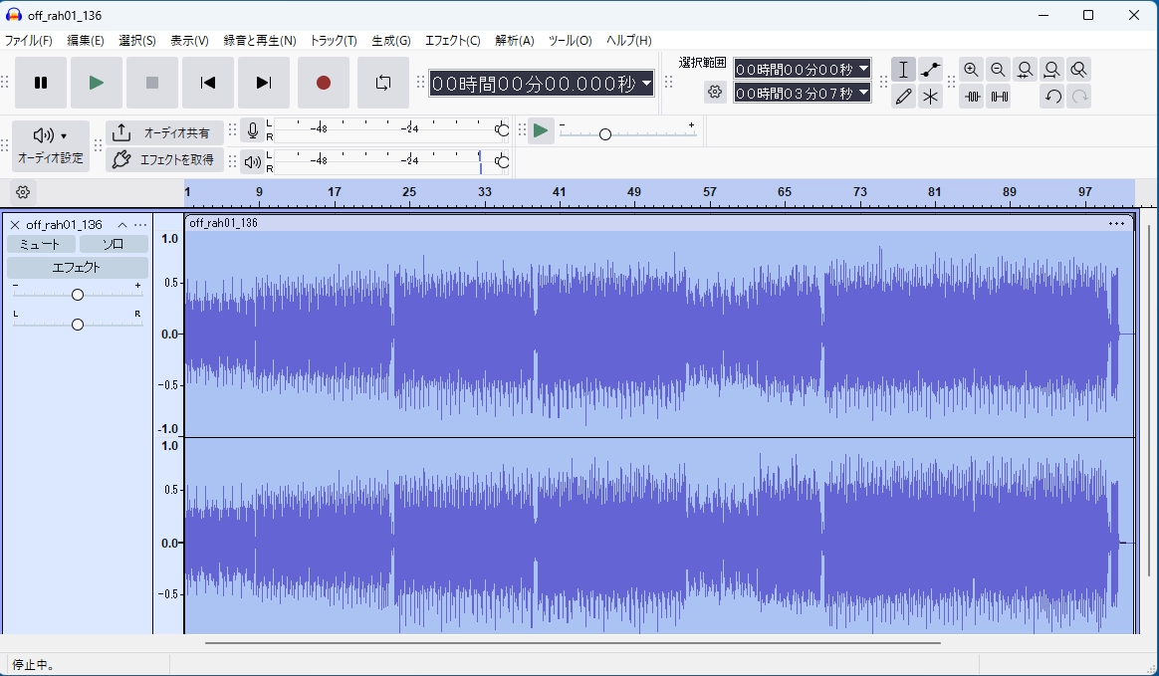Skip to start of the track
Viewport: 1159px width, 676px height.
pyautogui.click(x=208, y=83)
